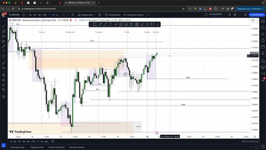The height and width of the screenshot is (150, 266).
Task: Open a new browser tab
Action: (x=99, y=3)
